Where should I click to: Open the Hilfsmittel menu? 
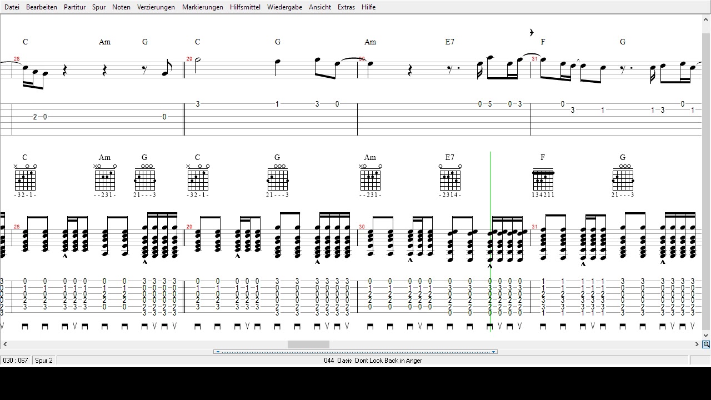point(245,7)
